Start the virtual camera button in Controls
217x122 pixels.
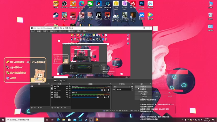[143, 92]
